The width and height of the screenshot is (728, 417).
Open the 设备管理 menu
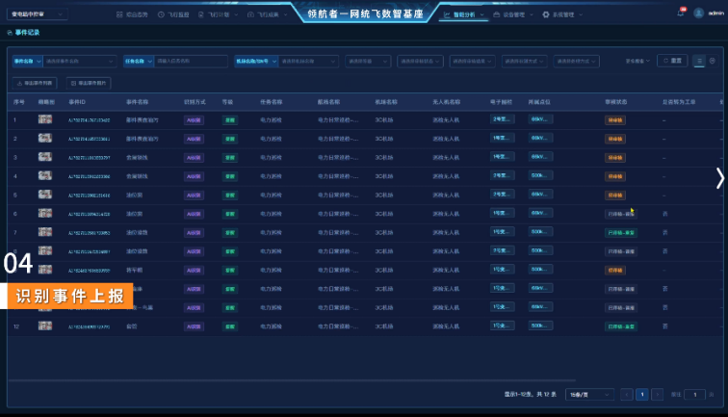tap(513, 14)
